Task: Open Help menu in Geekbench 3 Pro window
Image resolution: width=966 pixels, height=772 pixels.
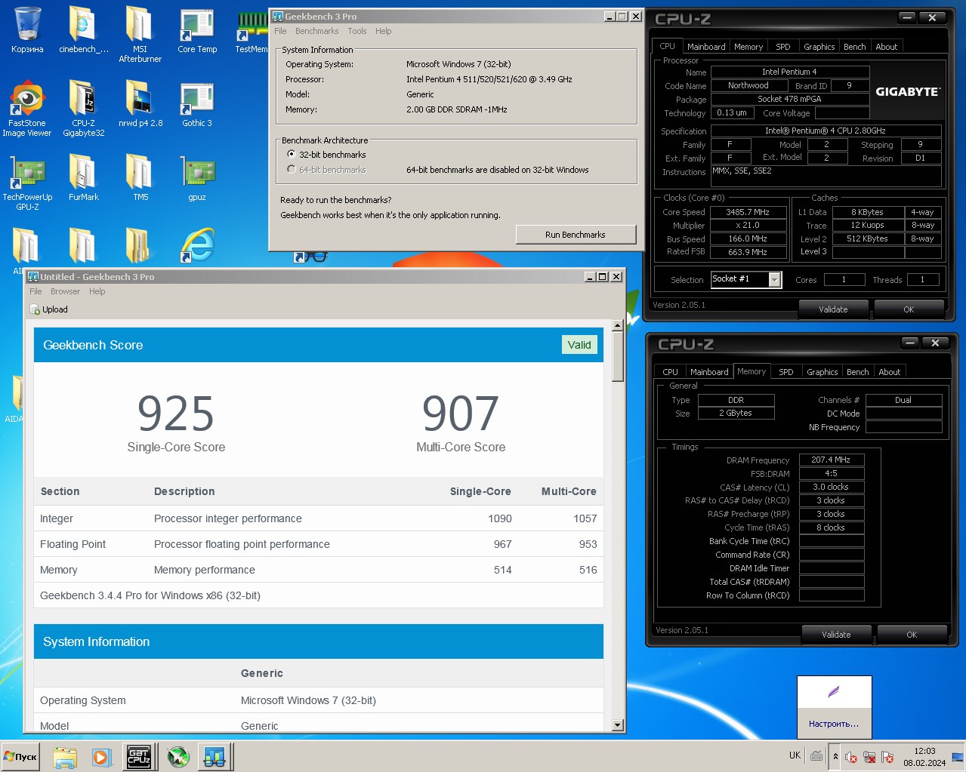Action: click(x=384, y=31)
